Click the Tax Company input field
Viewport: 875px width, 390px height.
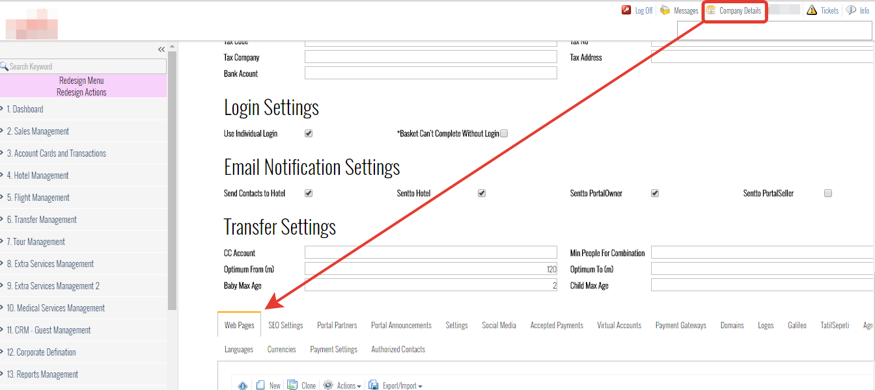tap(431, 57)
